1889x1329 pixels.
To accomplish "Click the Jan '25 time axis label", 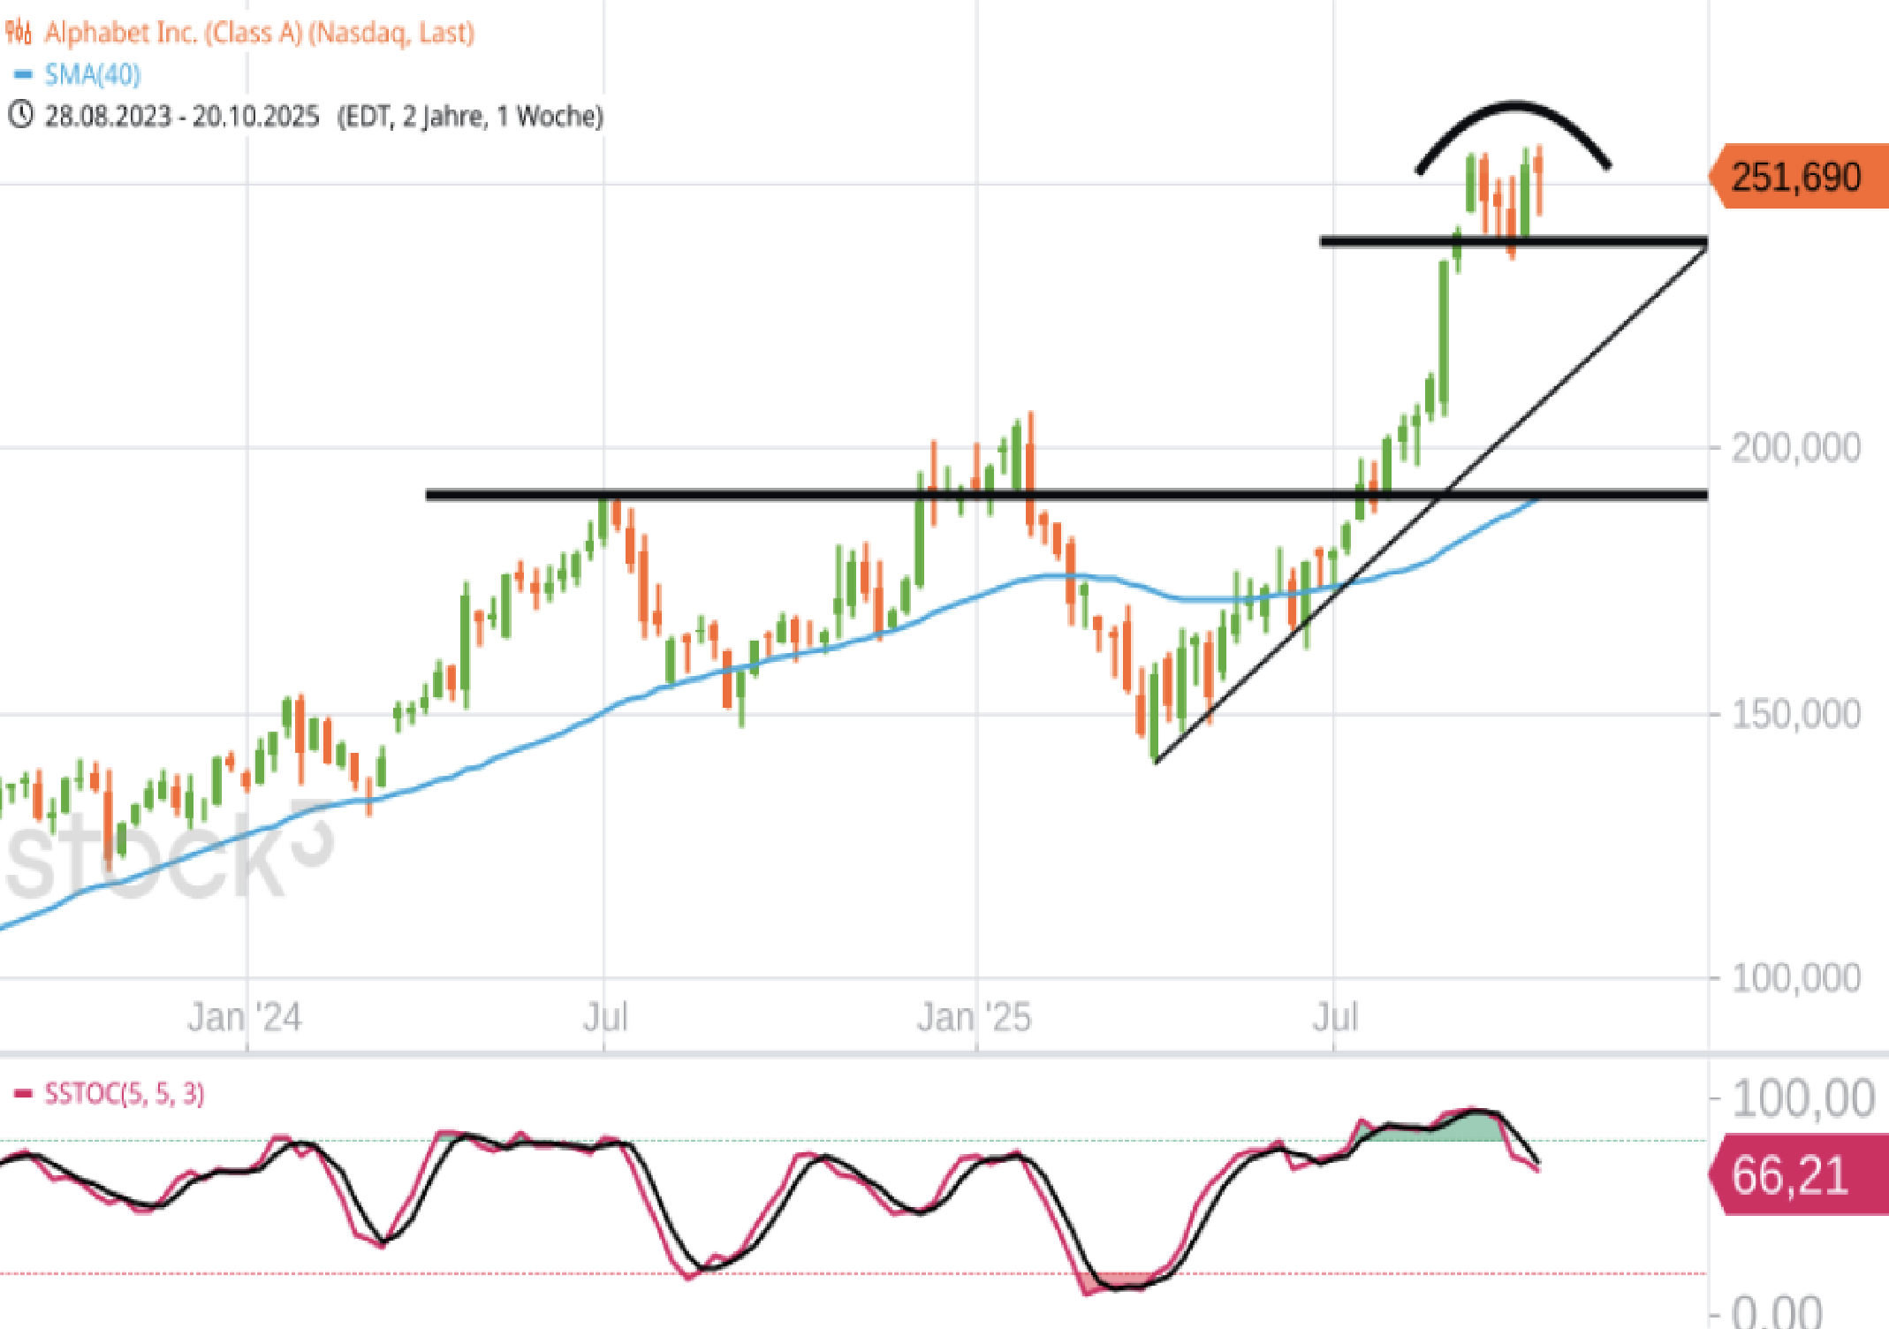I will tap(974, 1017).
